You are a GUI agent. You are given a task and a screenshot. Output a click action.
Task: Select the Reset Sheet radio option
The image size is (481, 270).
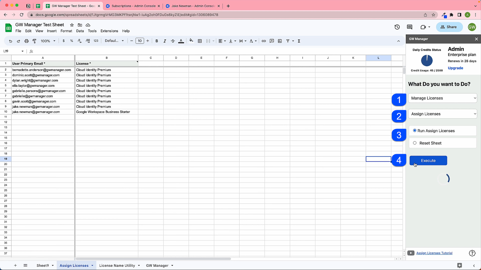[x=415, y=143]
